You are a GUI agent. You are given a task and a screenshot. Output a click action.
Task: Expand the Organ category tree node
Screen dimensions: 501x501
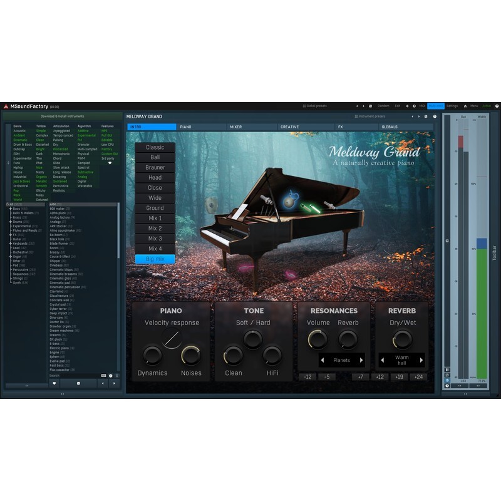(x=11, y=257)
